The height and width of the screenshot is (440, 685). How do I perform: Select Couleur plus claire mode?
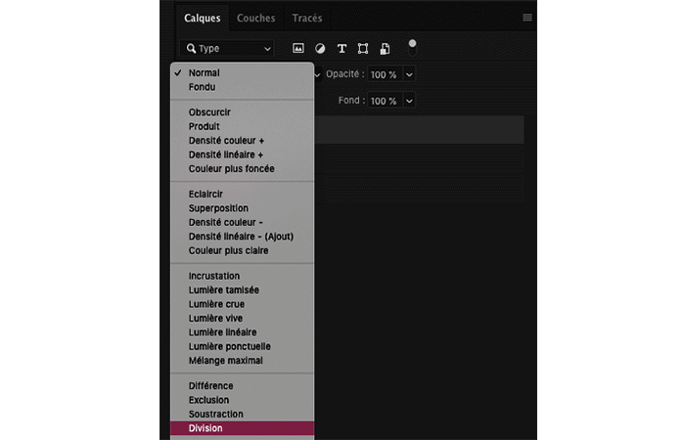242,250
